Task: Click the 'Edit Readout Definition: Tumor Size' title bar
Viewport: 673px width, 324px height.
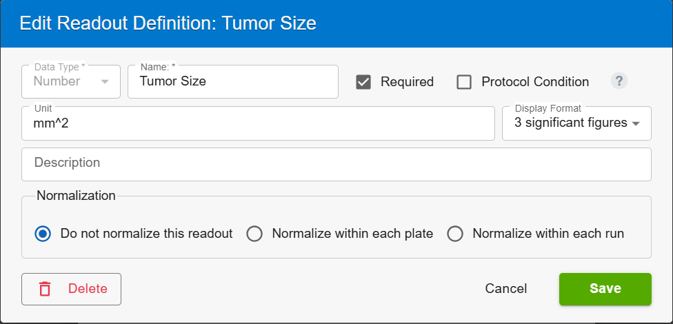Action: click(336, 23)
